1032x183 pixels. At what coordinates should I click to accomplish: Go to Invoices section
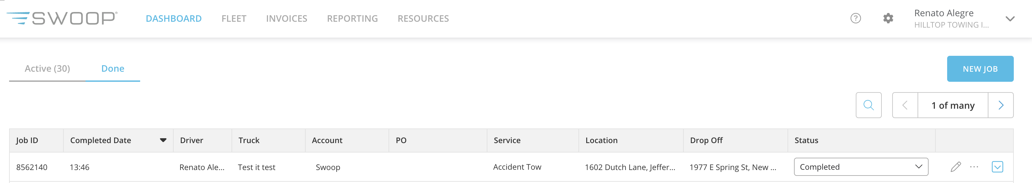(286, 19)
